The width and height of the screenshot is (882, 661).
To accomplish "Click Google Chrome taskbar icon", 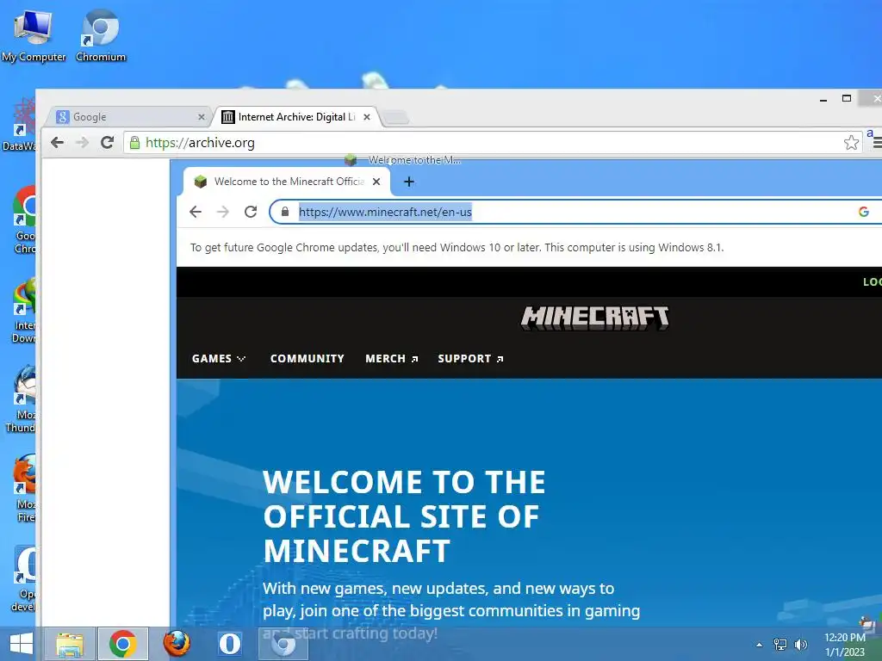I will 122,644.
